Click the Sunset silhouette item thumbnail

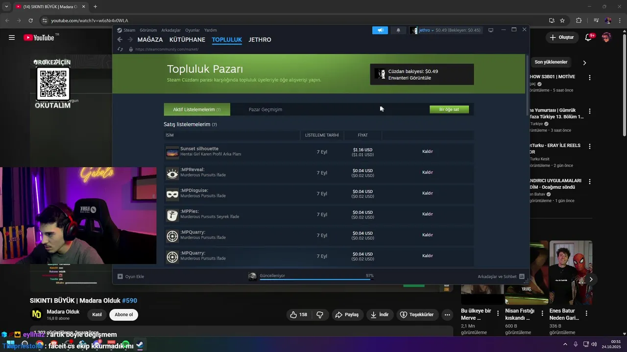click(172, 152)
